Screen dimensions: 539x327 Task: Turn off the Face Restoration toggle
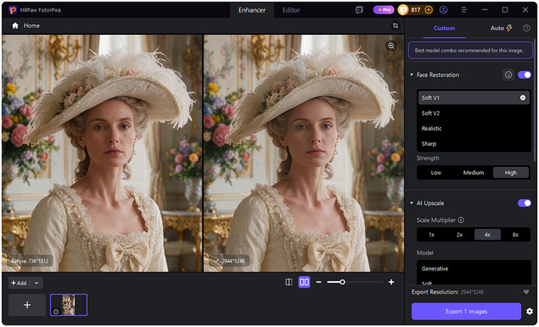pyautogui.click(x=524, y=75)
